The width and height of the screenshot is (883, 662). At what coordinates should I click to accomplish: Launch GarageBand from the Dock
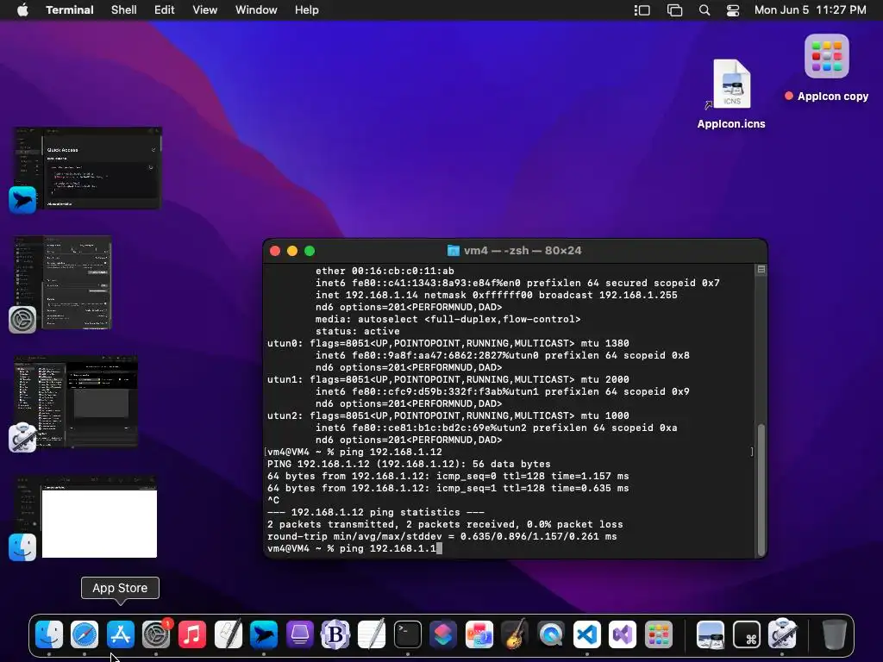pyautogui.click(x=515, y=634)
